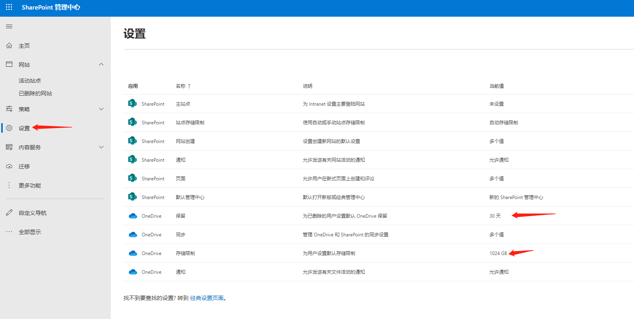Open the app launcher waffle icon
This screenshot has width=634, height=319.
coord(9,7)
